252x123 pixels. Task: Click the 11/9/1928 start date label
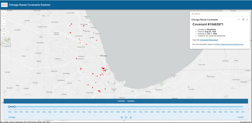coord(12,117)
